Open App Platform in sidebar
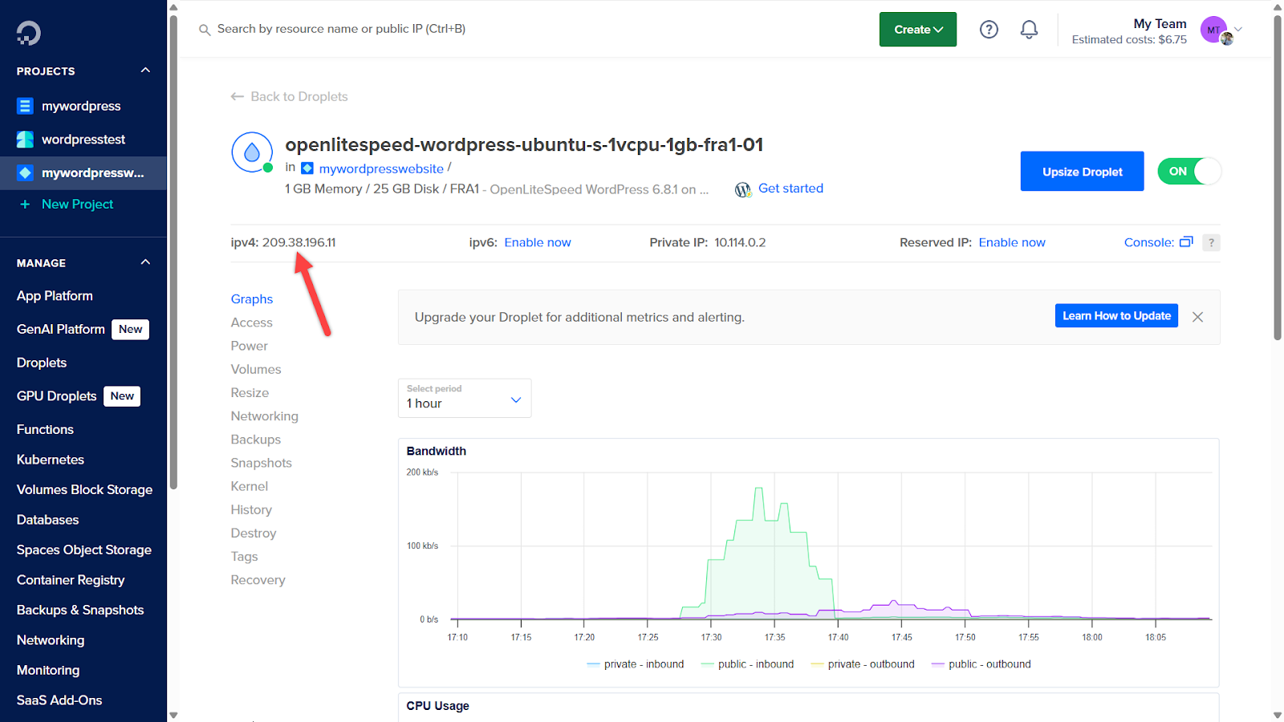This screenshot has height=722, width=1284. tap(55, 296)
